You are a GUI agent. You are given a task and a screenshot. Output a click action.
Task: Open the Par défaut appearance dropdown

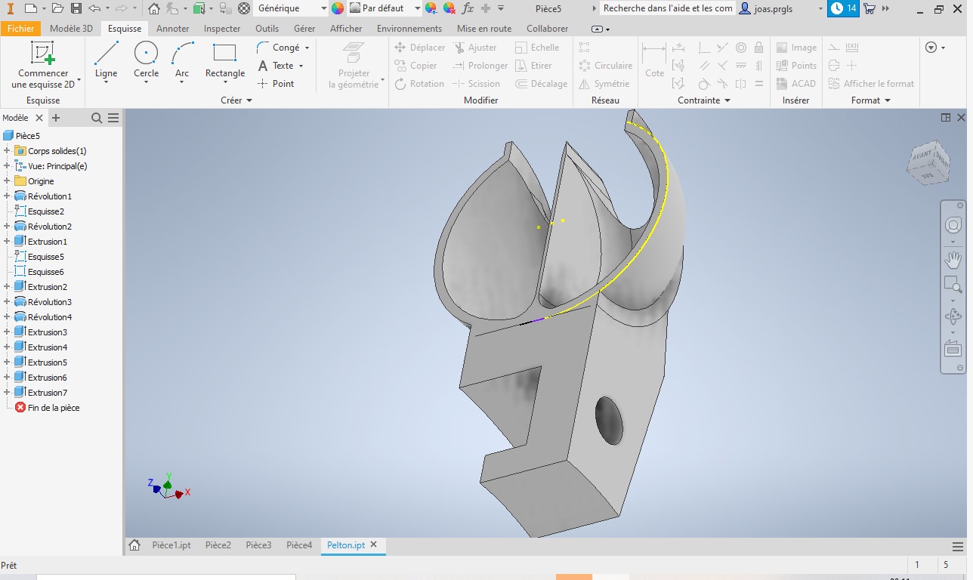point(418,8)
